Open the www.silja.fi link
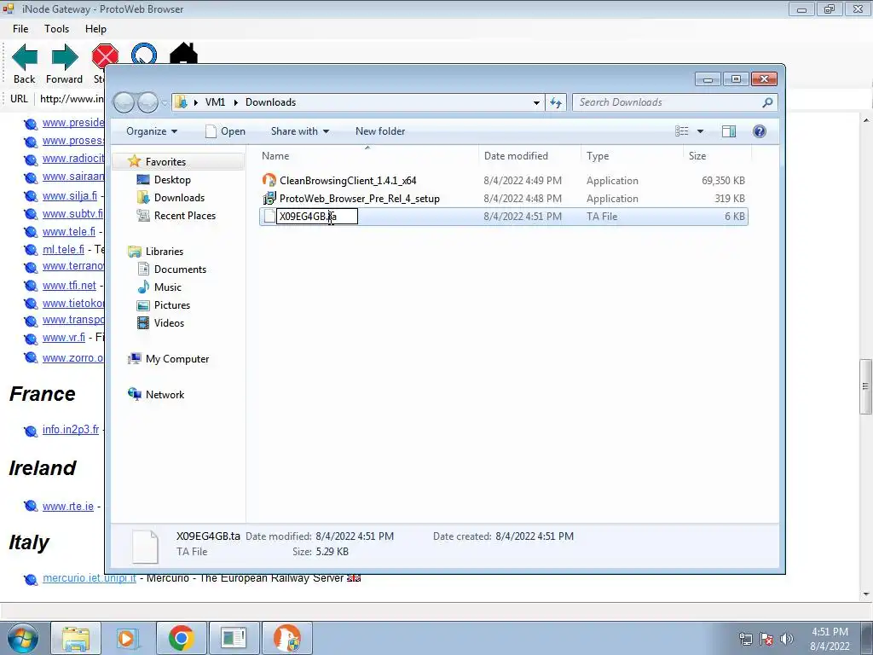 coord(70,196)
